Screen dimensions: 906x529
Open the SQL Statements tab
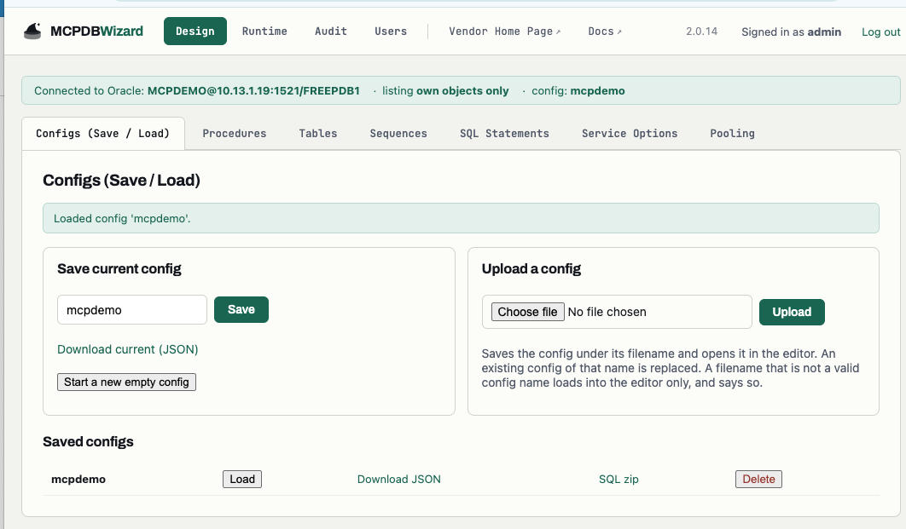(504, 133)
